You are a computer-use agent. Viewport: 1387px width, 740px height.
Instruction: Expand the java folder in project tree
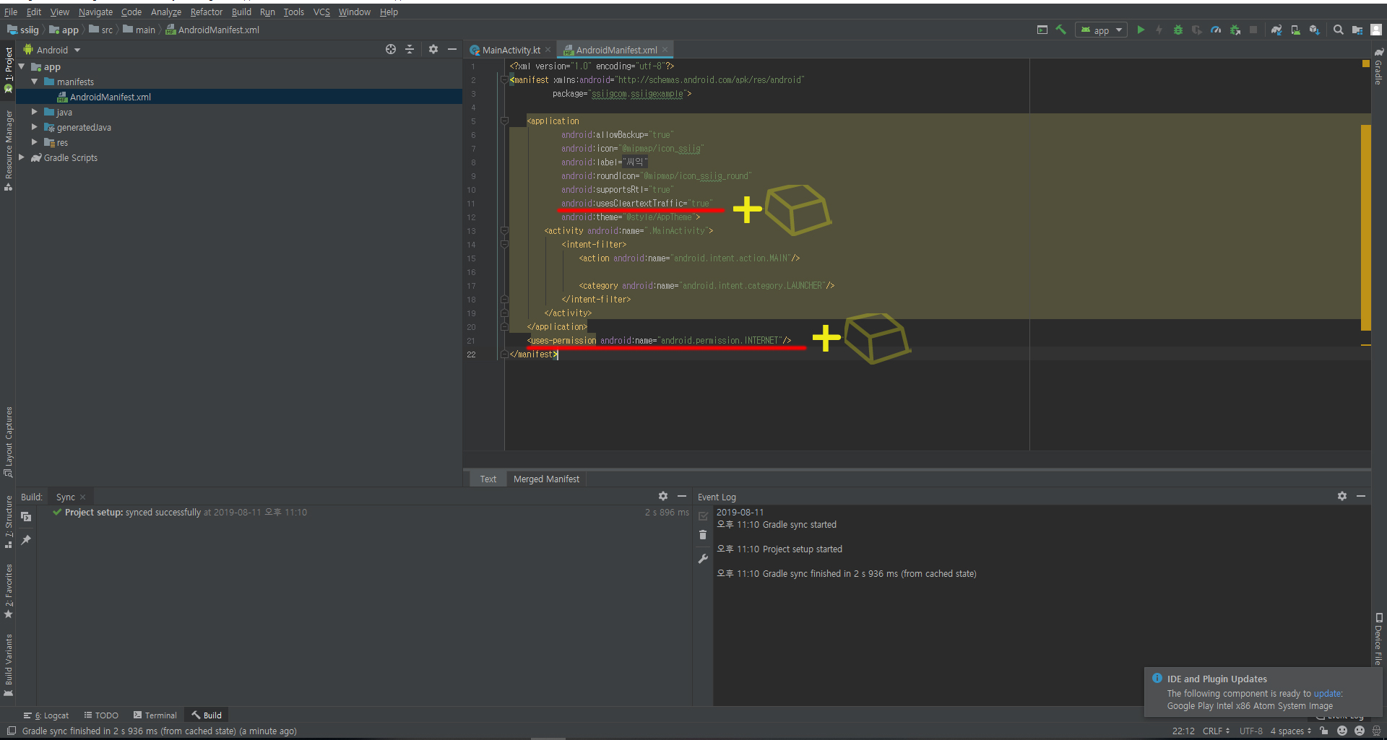point(34,112)
